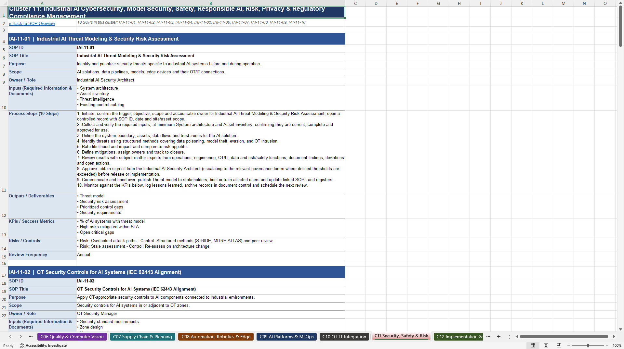The width and height of the screenshot is (624, 349).
Task: Open C10 OT-IT Integration sheet
Action: coord(344,337)
